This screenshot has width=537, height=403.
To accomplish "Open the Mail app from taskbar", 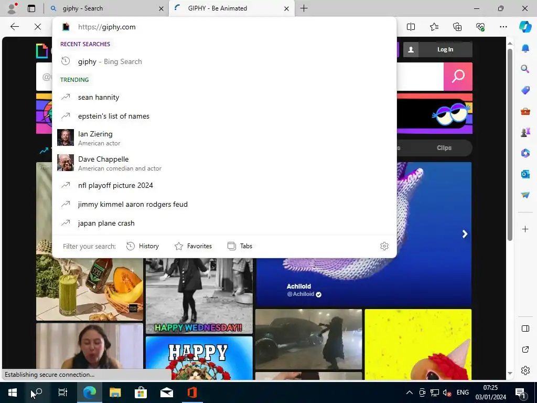I will (166, 393).
